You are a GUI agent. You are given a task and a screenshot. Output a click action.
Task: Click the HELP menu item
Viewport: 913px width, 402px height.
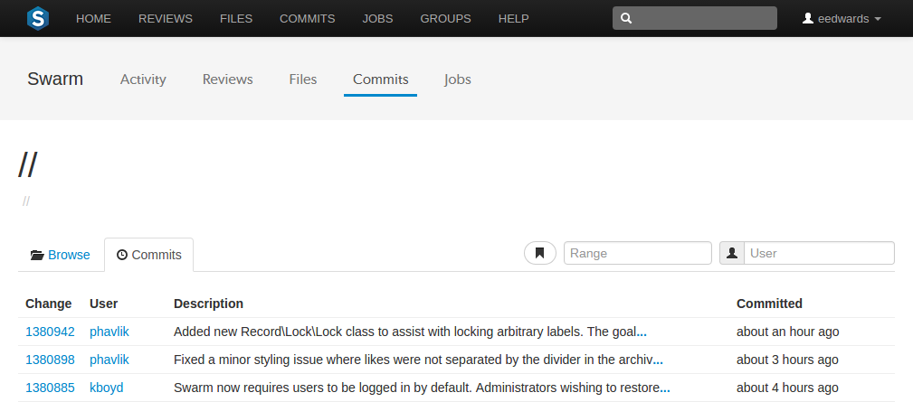[x=514, y=19]
